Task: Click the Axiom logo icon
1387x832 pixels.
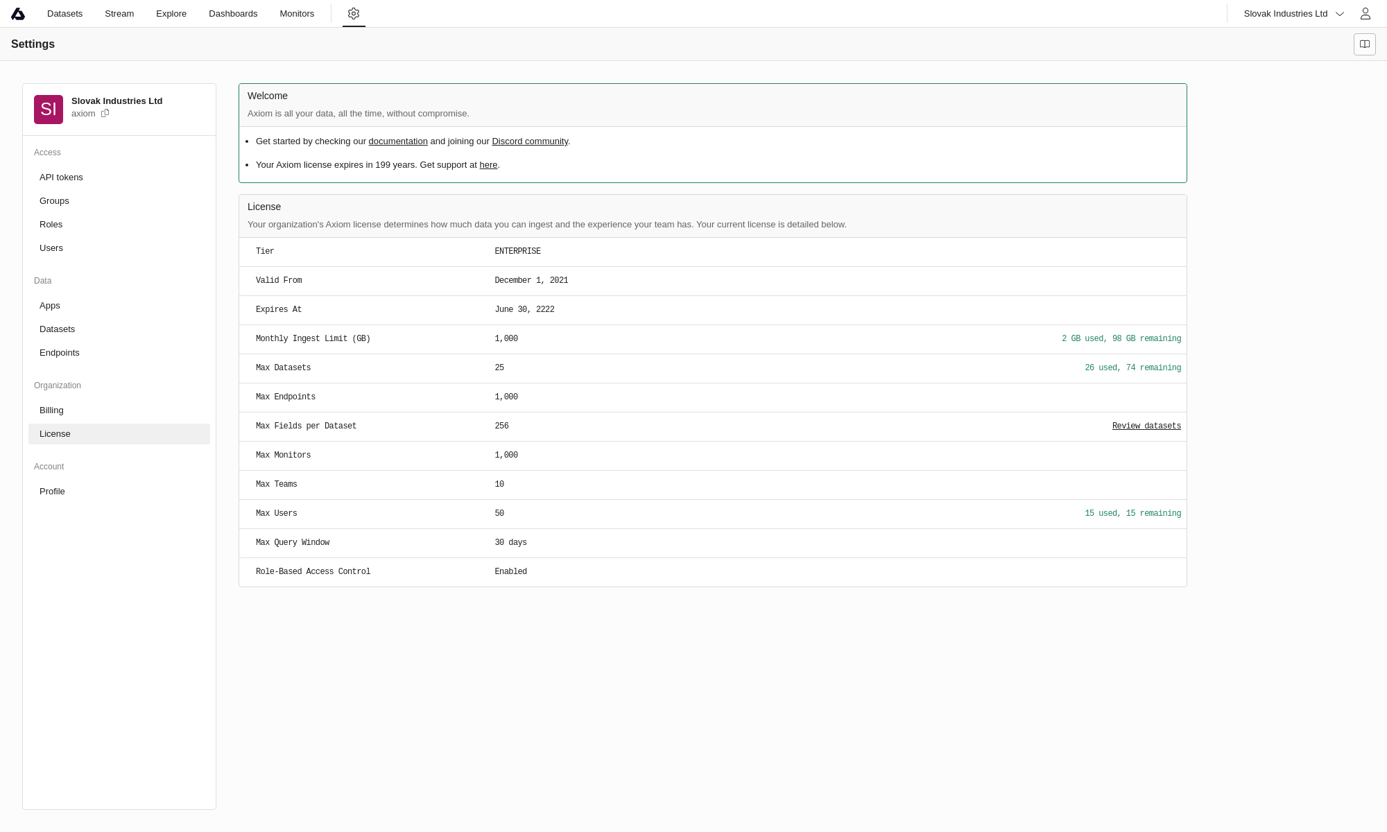Action: pyautogui.click(x=18, y=14)
